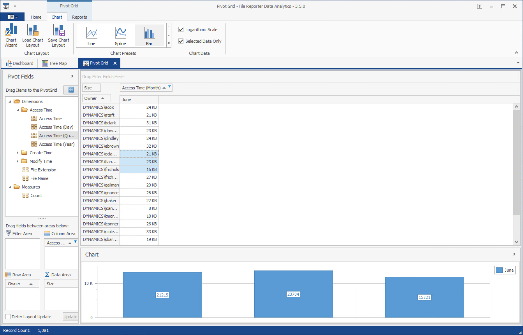
Task: Click the June column header
Action: pos(139,99)
